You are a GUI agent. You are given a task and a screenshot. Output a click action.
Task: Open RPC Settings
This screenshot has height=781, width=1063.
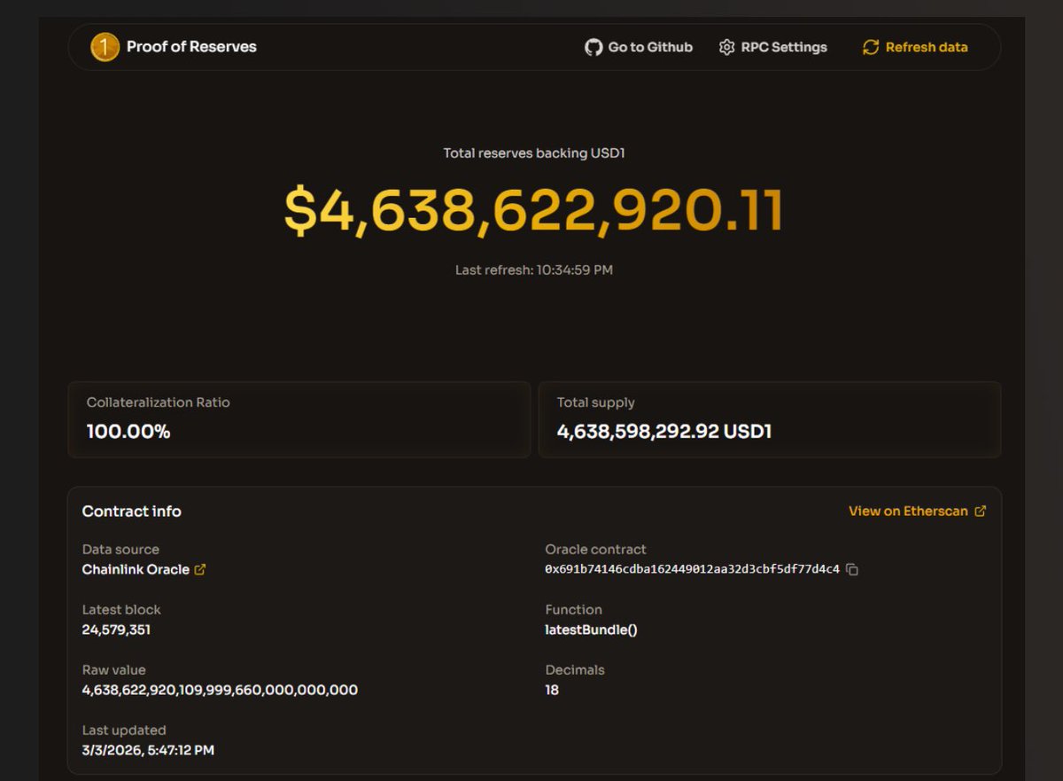772,47
